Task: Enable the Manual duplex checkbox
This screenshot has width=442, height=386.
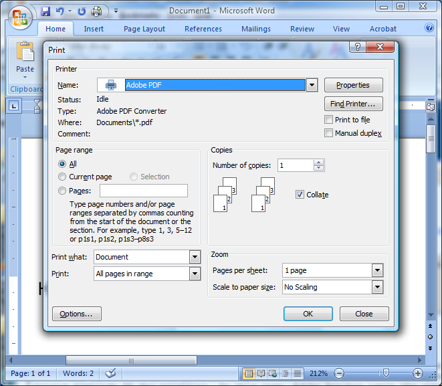Action: point(328,133)
